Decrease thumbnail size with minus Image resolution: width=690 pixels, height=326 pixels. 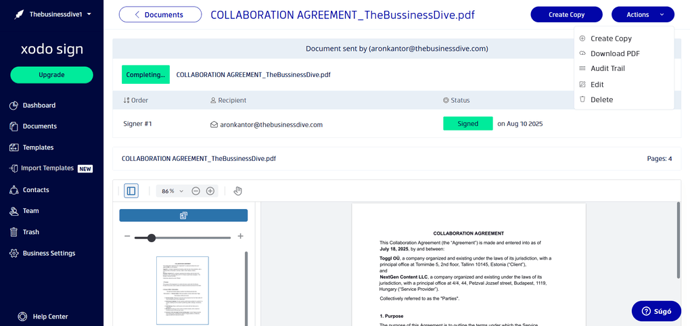[127, 237]
